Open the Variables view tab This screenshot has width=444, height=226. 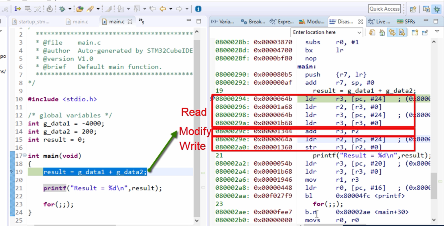click(223, 22)
